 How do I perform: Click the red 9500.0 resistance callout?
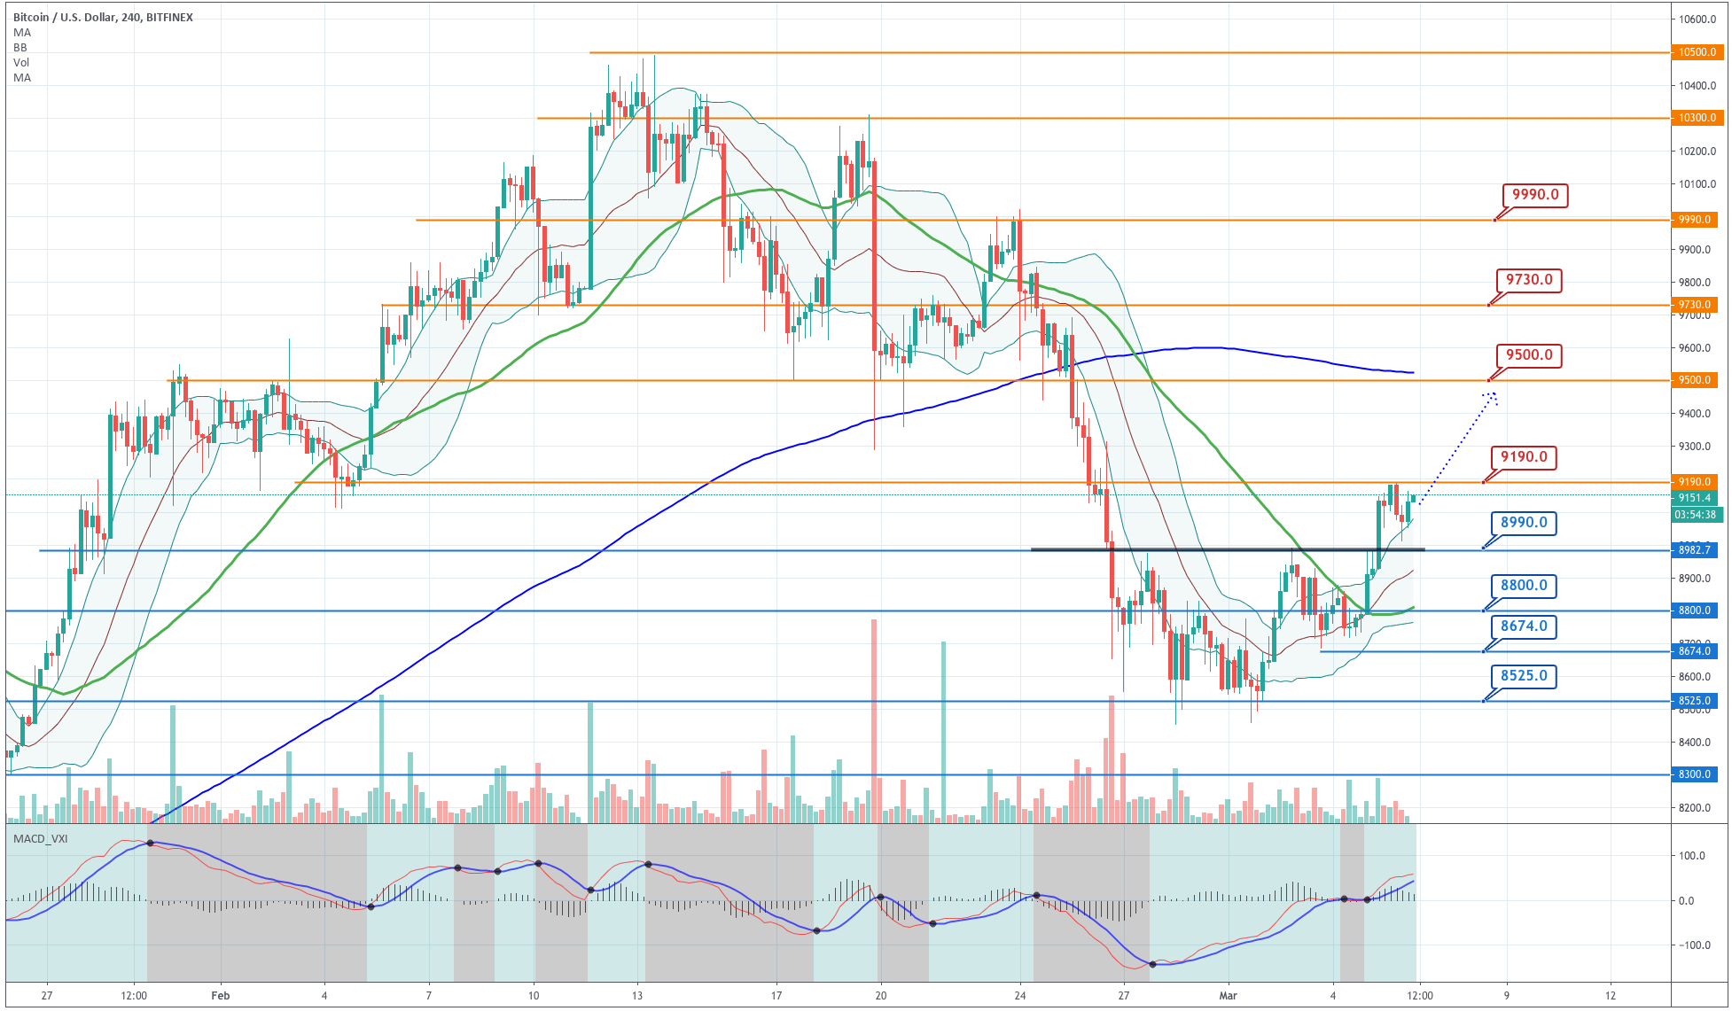1529,355
